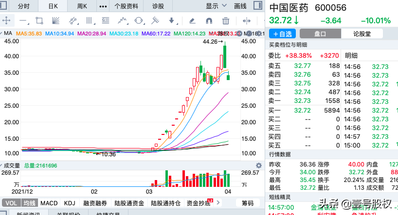Select 融资融券 margin trading indicator
The width and height of the screenshot is (398, 215).
(x=95, y=203)
